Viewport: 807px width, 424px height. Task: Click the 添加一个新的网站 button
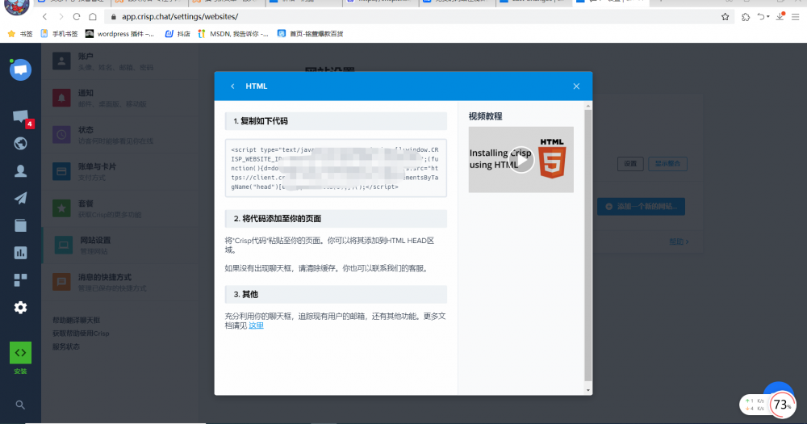click(641, 207)
